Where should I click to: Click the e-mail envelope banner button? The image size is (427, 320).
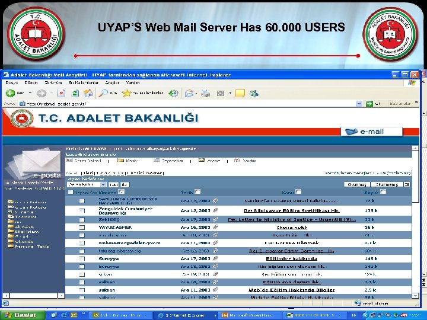[x=371, y=132]
